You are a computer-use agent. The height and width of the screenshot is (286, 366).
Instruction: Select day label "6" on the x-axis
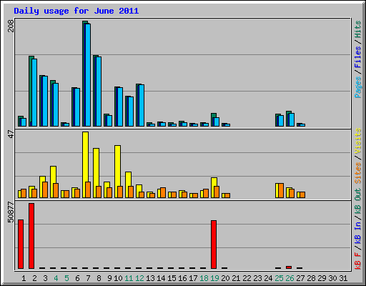[x=77, y=278]
